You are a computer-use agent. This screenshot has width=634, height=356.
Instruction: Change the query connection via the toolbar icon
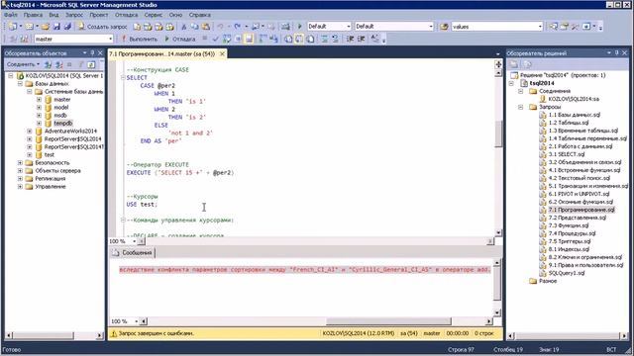24,39
